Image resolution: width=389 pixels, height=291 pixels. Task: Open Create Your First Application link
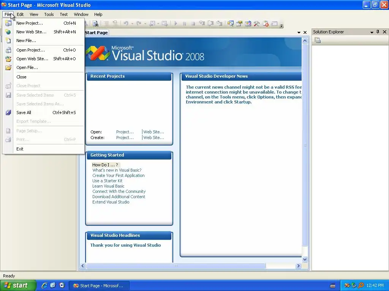coord(119,175)
